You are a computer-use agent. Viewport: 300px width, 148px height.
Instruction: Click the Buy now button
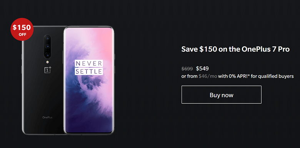coord(222,94)
